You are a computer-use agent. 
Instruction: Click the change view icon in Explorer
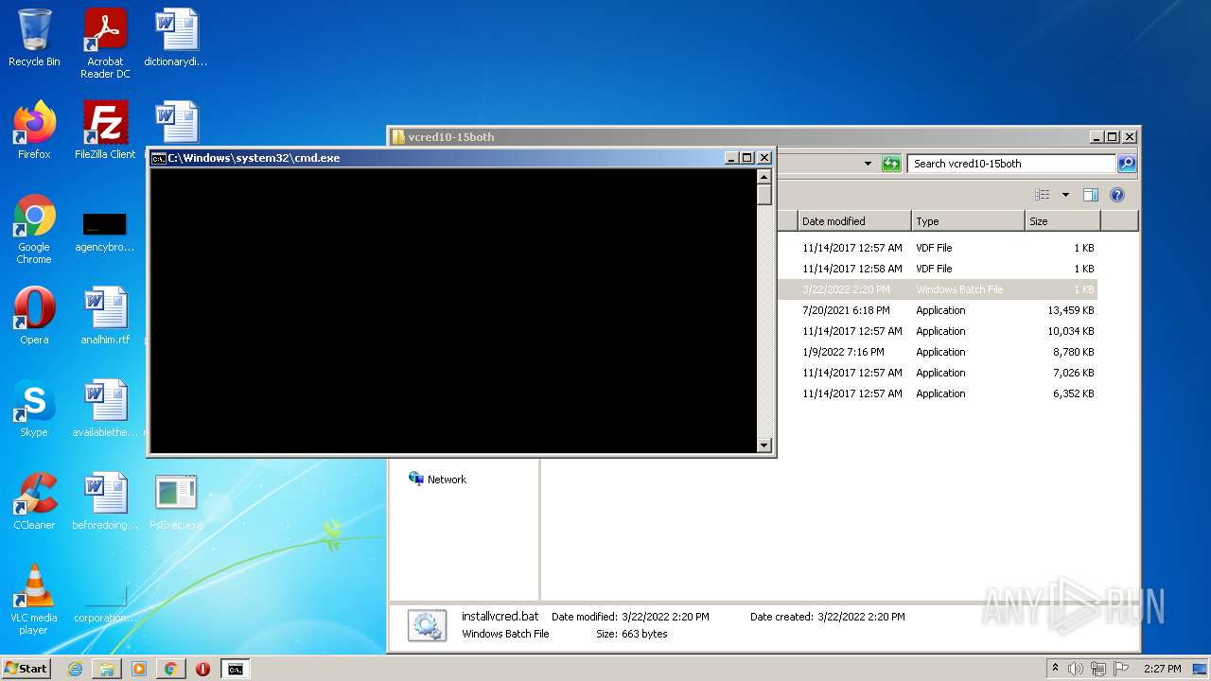click(1043, 195)
